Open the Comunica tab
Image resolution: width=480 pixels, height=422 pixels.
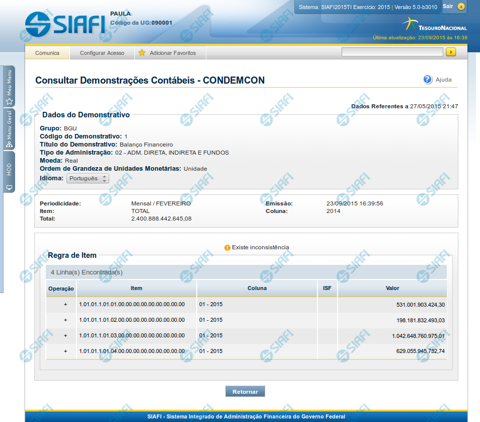click(x=47, y=53)
